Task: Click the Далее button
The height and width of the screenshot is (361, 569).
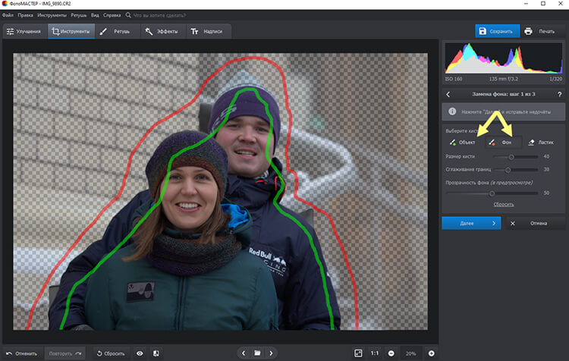Action: point(471,224)
